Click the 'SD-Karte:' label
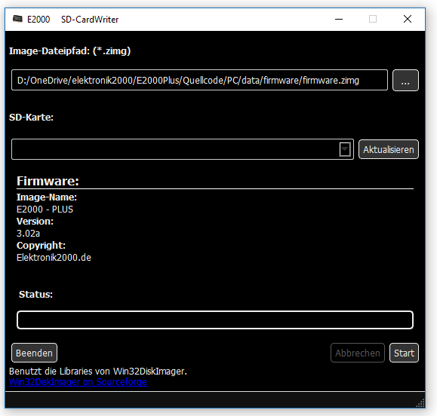The width and height of the screenshot is (437, 416). tap(31, 117)
